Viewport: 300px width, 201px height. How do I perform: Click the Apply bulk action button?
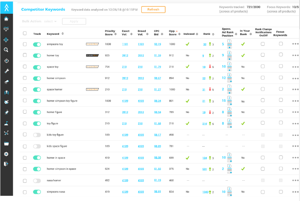[74, 21]
